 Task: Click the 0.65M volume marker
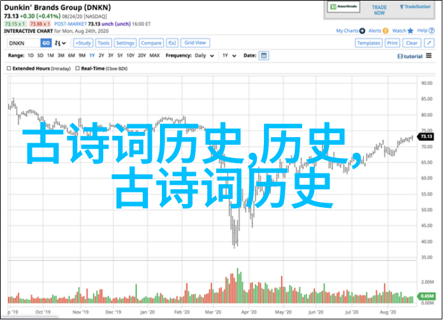[x=426, y=296]
